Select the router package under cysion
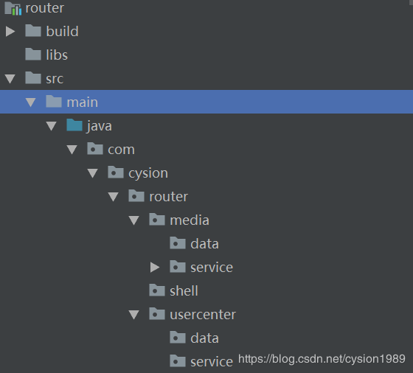Screen dimensions: 413x373 pyautogui.click(x=169, y=196)
